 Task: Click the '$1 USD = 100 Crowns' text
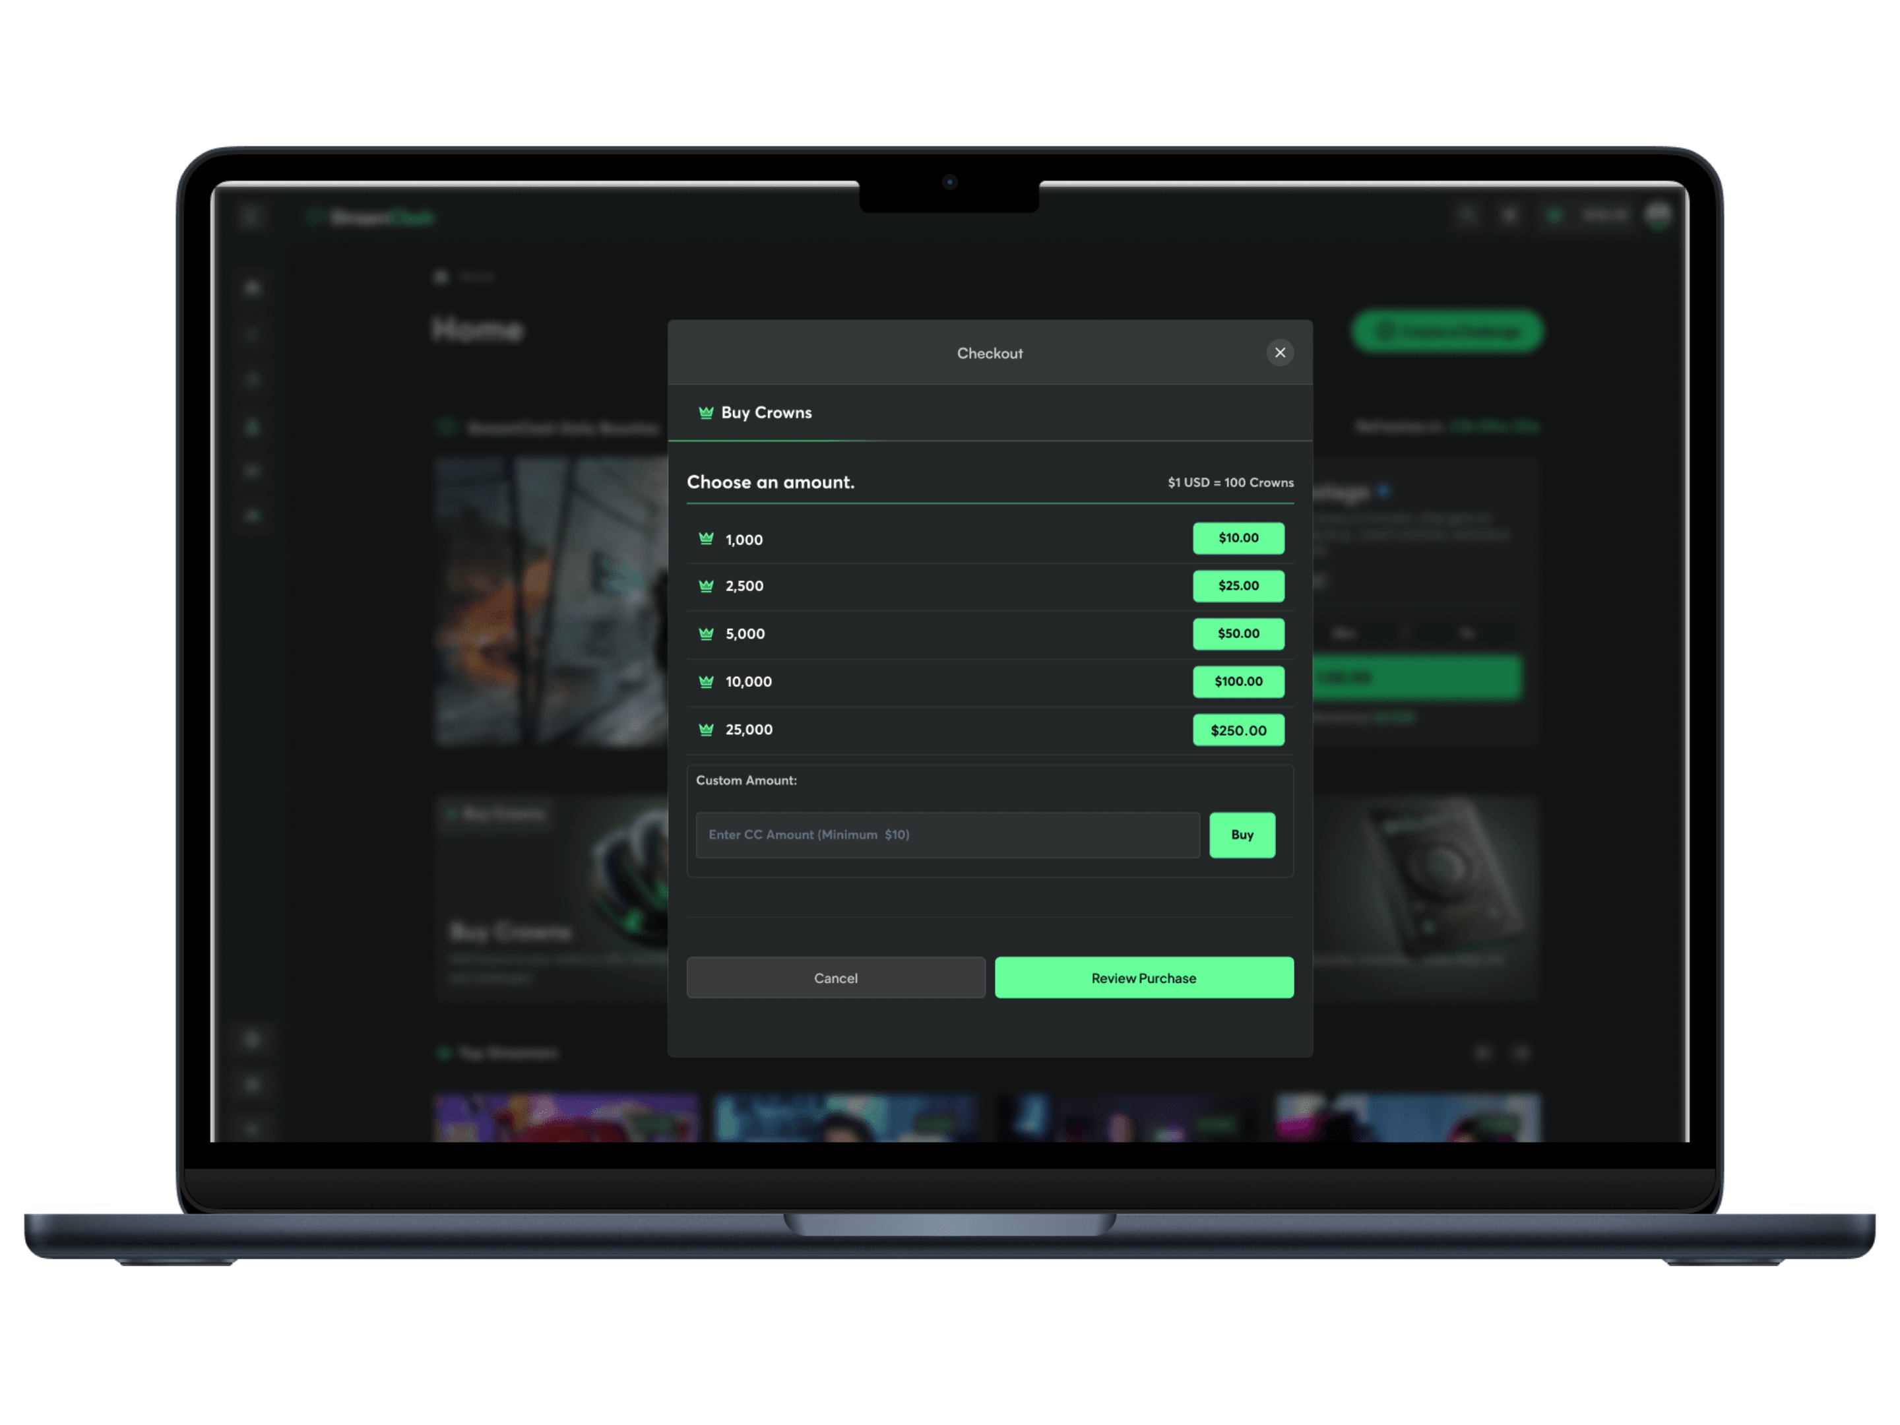pos(1230,483)
